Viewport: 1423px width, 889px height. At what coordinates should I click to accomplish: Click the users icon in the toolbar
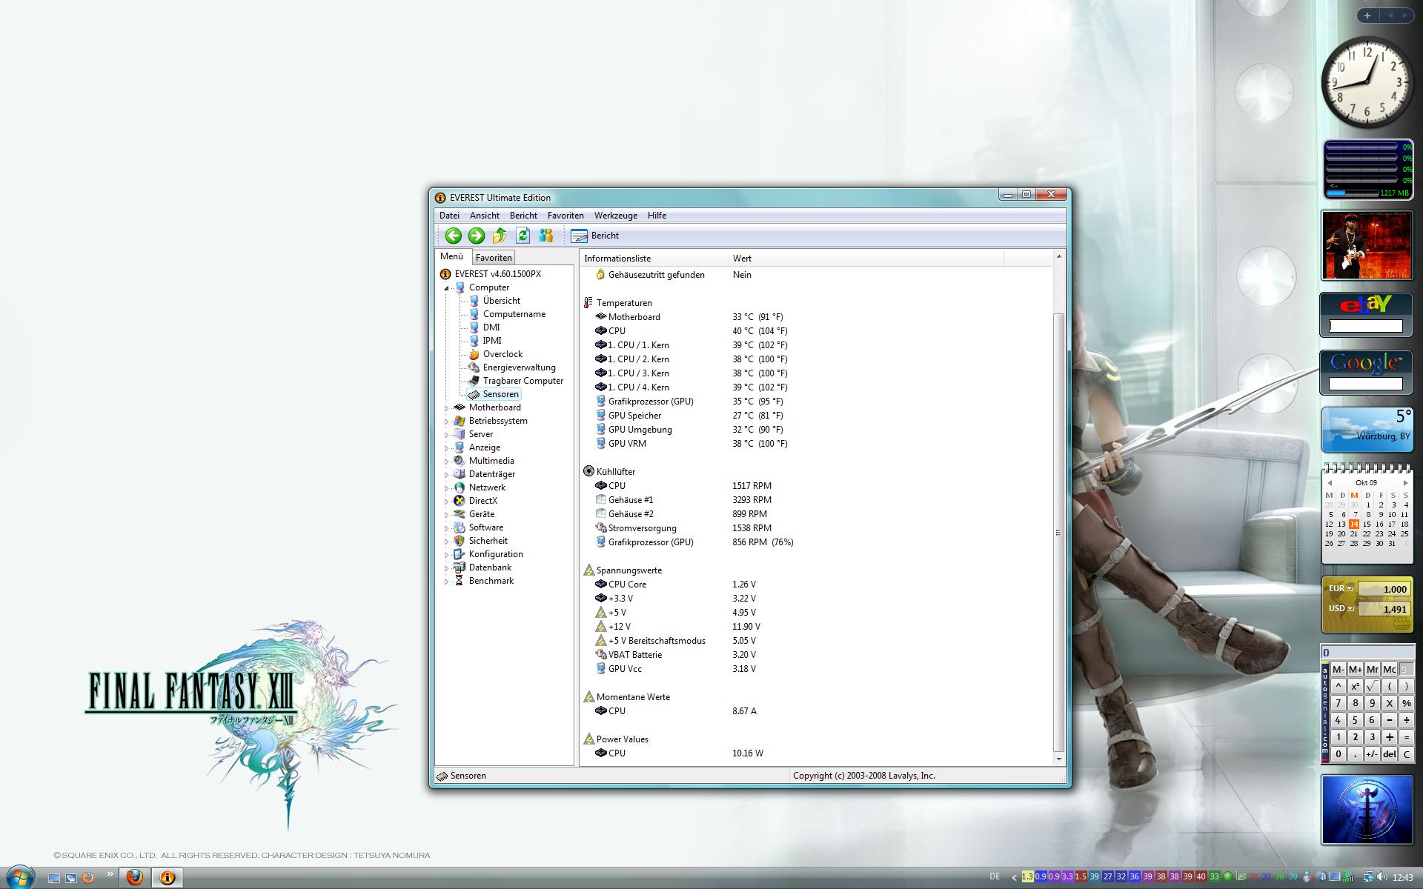coord(546,236)
